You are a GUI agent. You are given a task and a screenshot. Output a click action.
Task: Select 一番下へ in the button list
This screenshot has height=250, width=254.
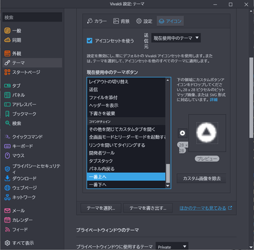click(x=126, y=184)
